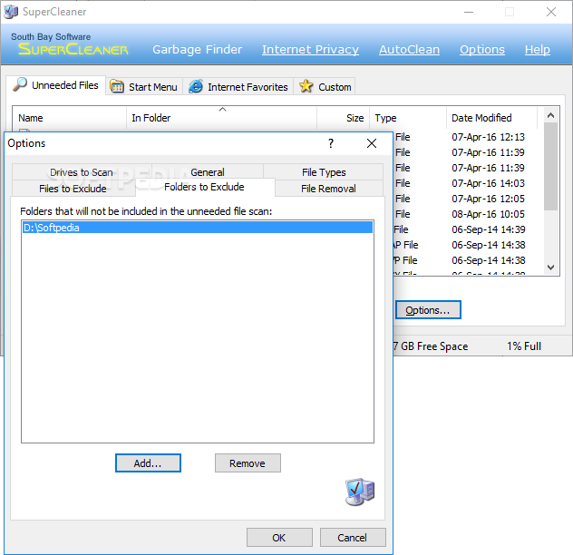Click the Remove button
573x555 pixels.
248,463
